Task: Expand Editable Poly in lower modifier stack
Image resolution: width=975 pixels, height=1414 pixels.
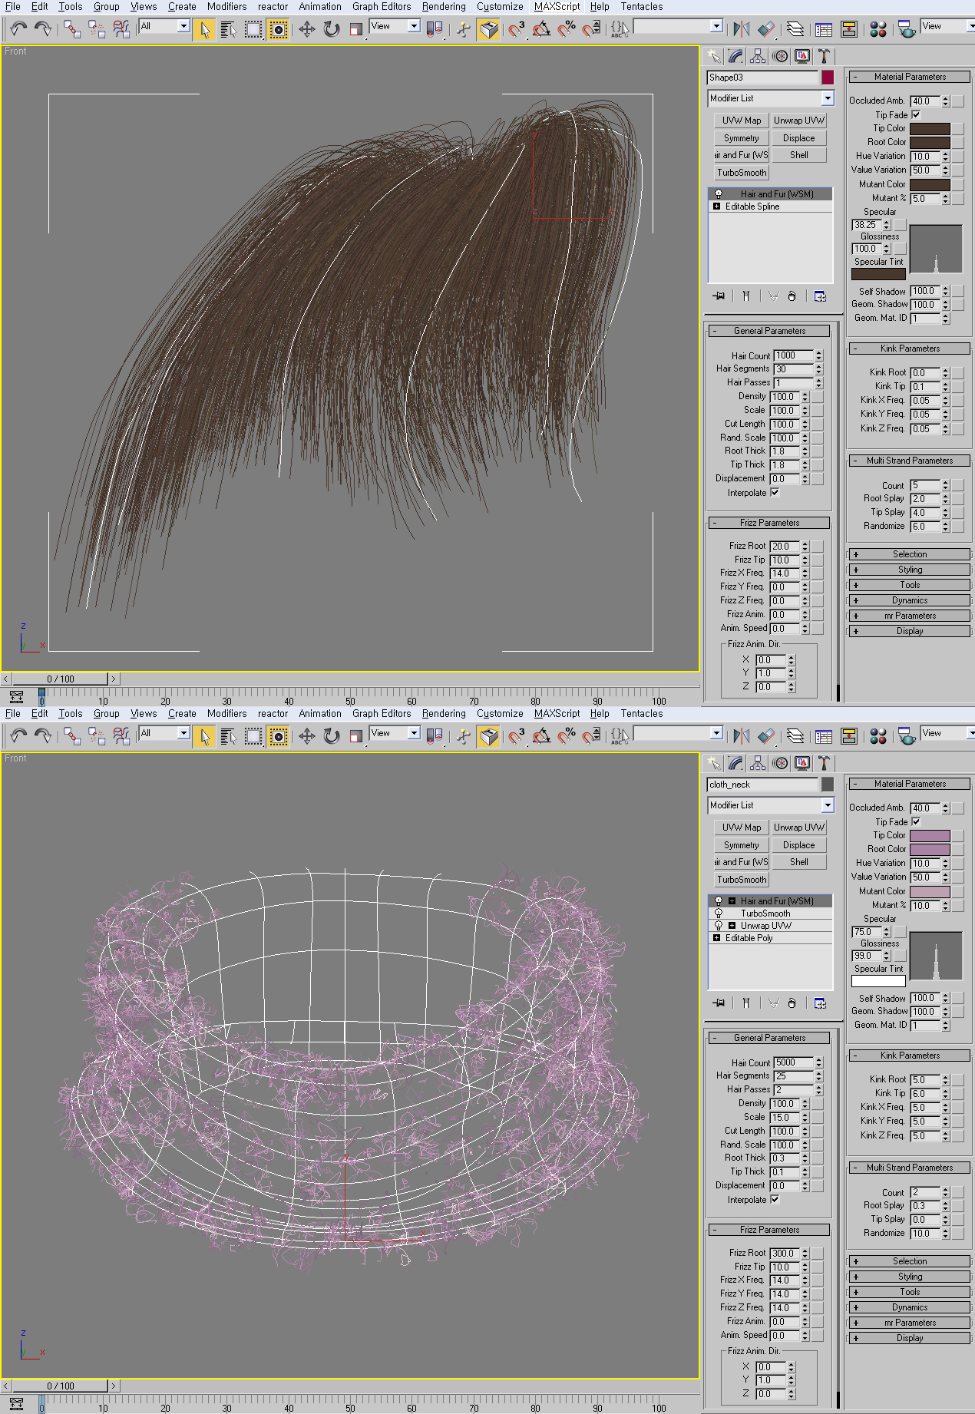Action: point(716,938)
